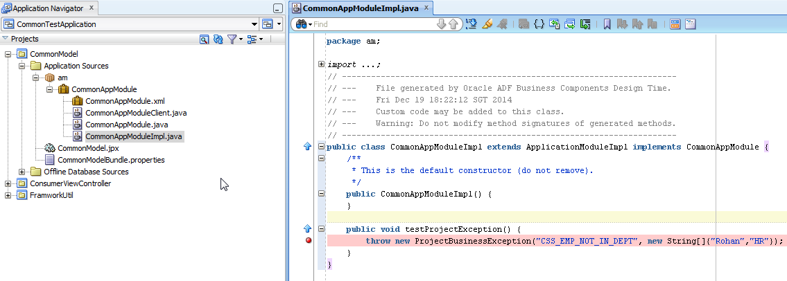
Task: Expand the Offline Database Sources folder
Action: [21, 172]
